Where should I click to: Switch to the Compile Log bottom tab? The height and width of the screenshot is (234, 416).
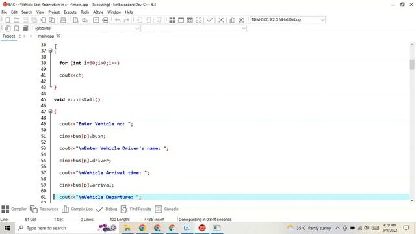(77, 209)
